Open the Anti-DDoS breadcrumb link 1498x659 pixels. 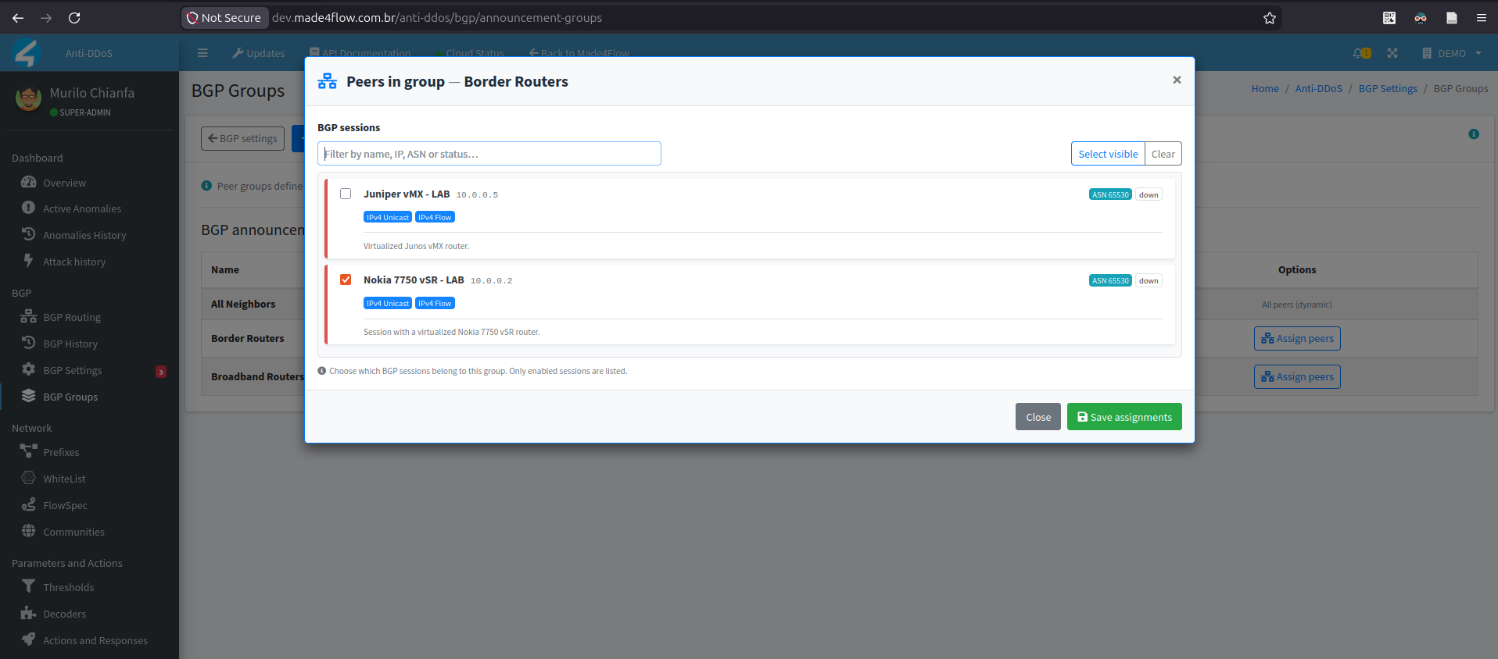(x=1318, y=88)
